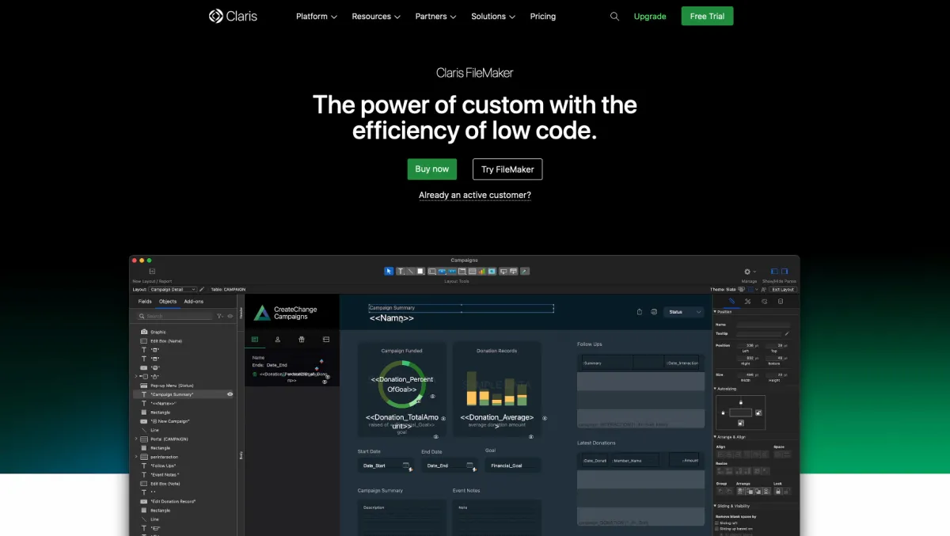The height and width of the screenshot is (536, 950).
Task: Click the Show/Hide Panes icon
Action: [x=779, y=272]
